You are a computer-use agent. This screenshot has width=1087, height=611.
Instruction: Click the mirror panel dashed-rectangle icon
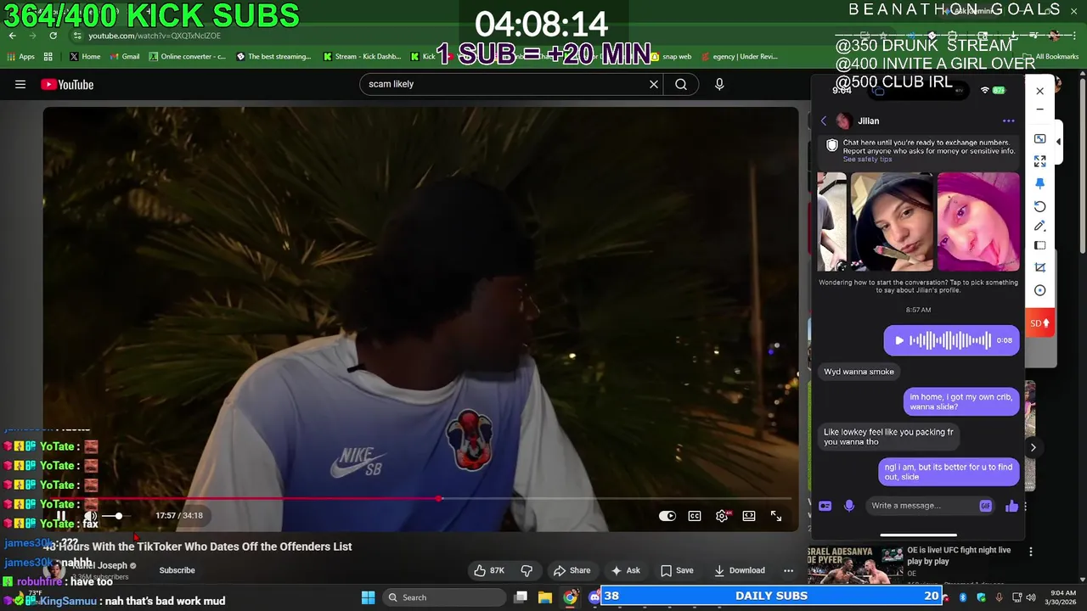1039,245
